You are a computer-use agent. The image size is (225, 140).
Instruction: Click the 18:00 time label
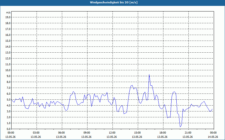click(163, 133)
